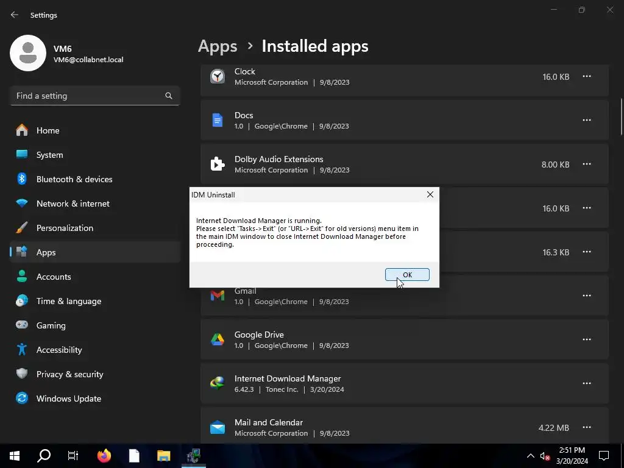The image size is (624, 468).
Task: Click the Gmail app icon
Action: click(218, 296)
